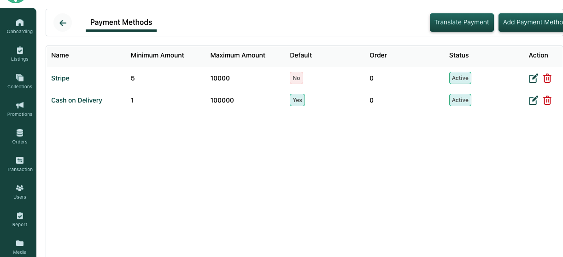Open the Orders sidebar icon
563x257 pixels.
pos(19,133)
